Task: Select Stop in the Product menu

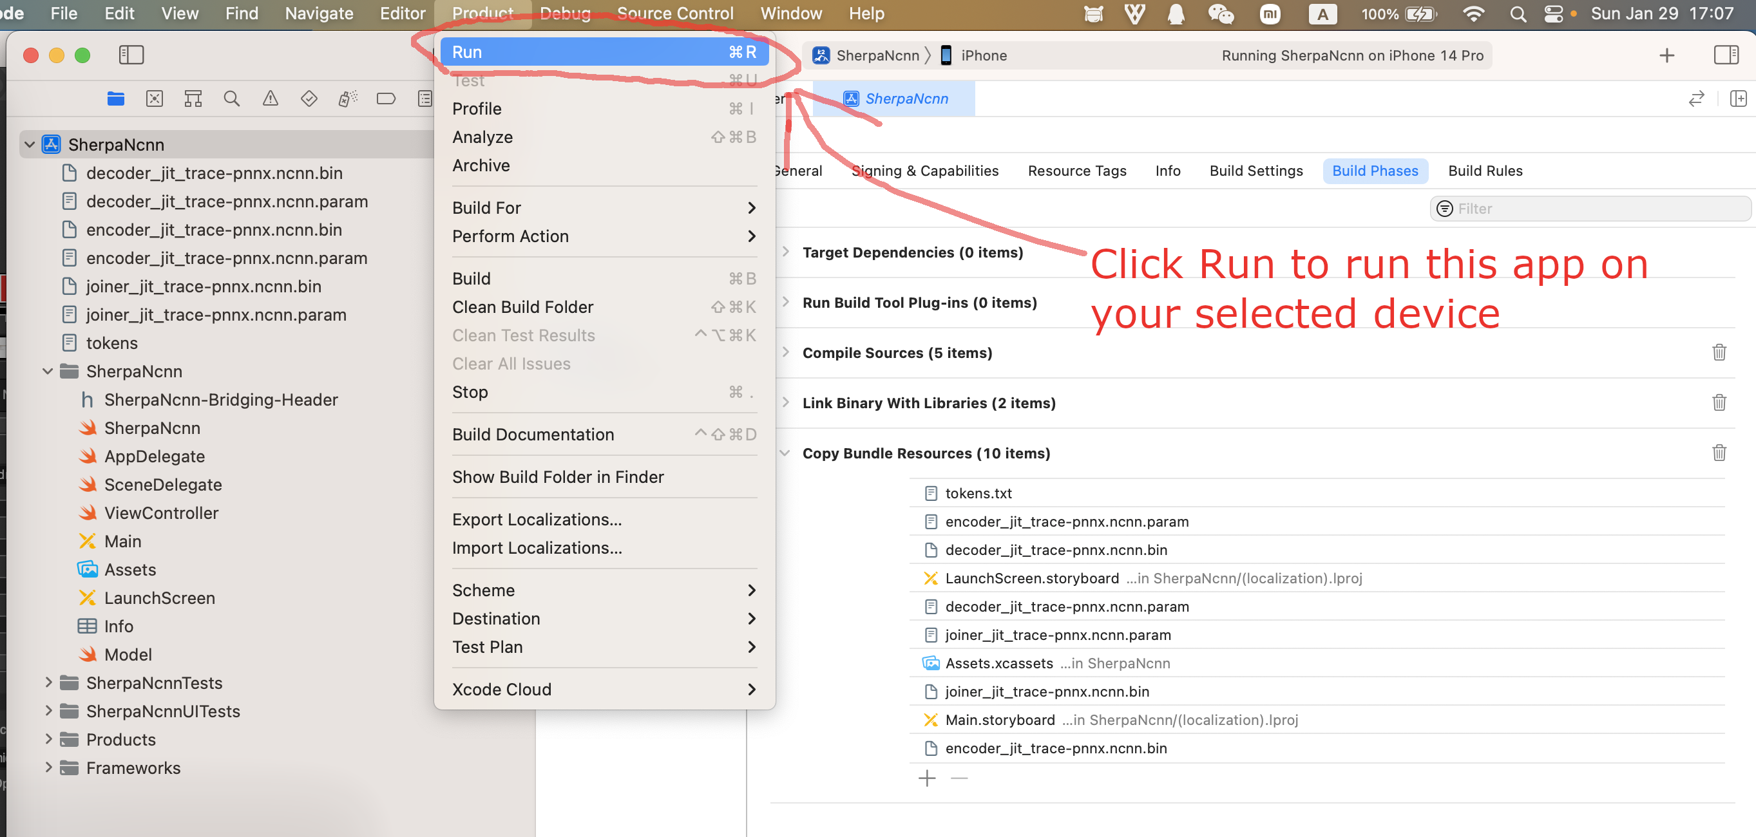Action: coord(604,392)
